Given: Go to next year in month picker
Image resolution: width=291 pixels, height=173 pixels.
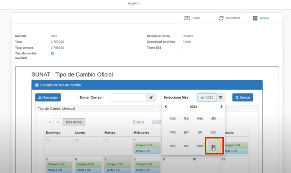Looking at the screenshot, I should [221, 107].
